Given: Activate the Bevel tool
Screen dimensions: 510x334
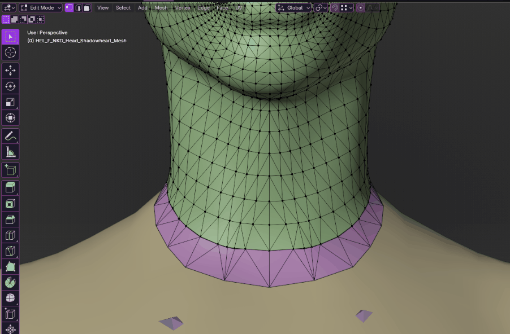Looking at the screenshot, I should [10, 219].
